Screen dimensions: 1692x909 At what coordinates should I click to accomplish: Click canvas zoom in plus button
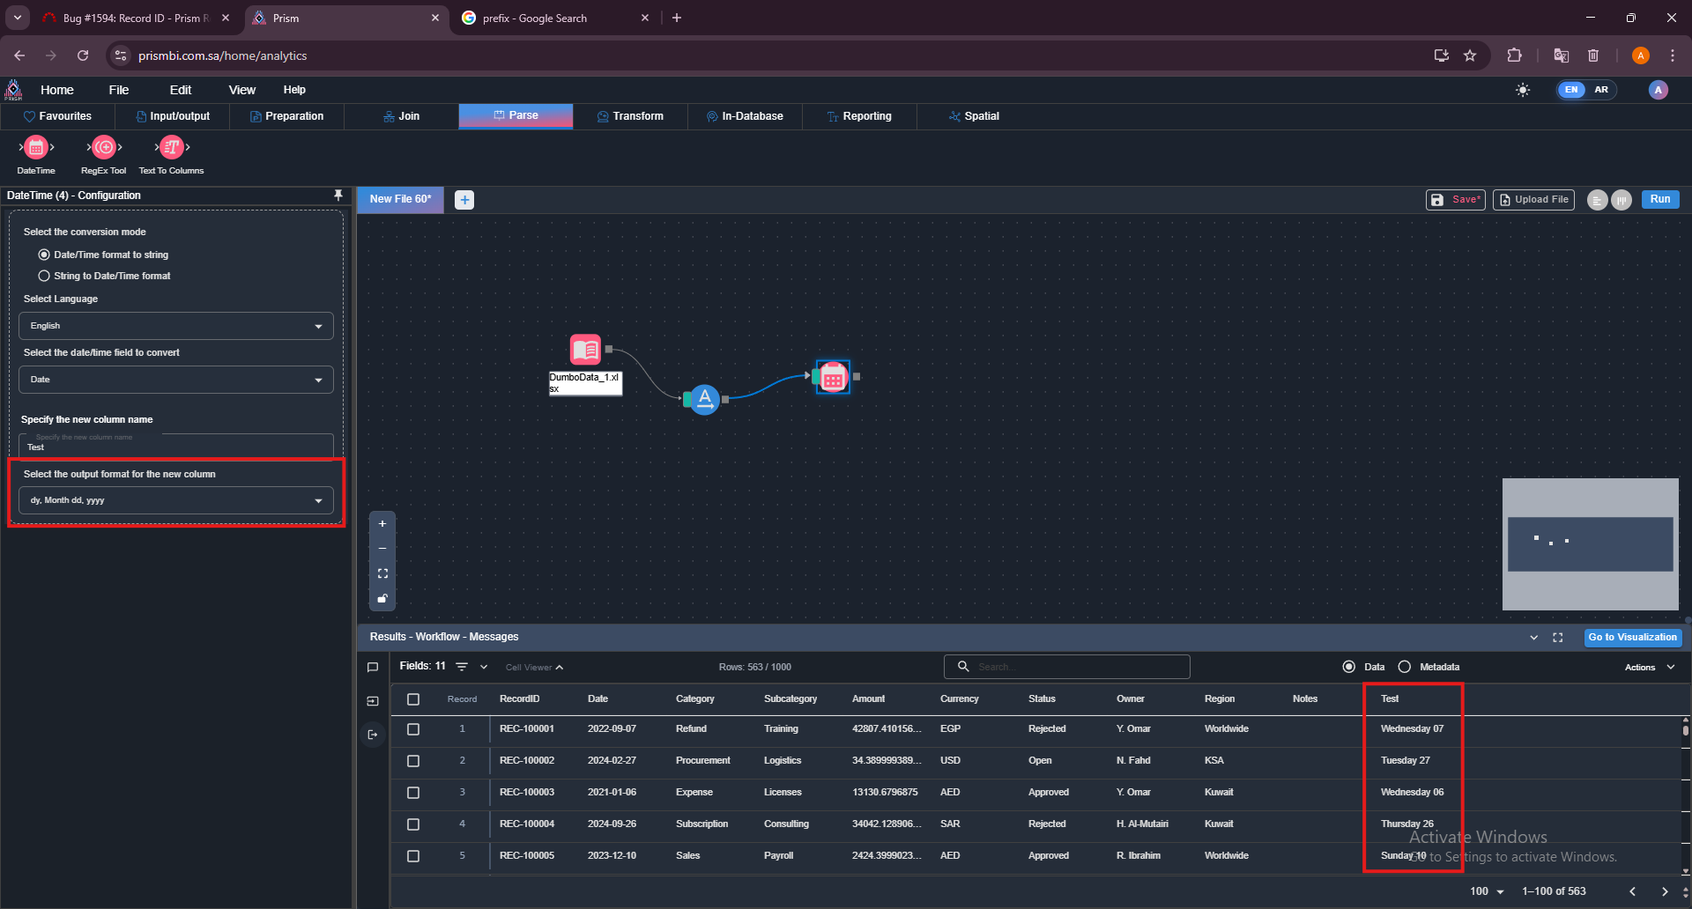click(x=382, y=524)
